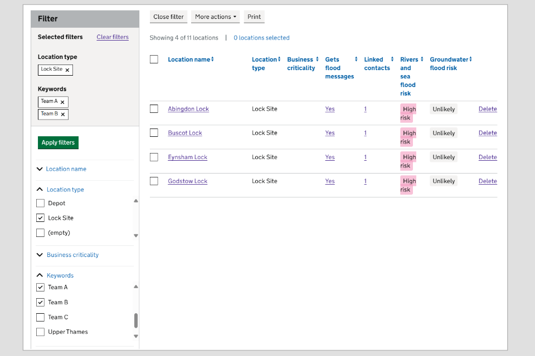
Task: Remove the Team A keyword tag
Action: (x=62, y=102)
